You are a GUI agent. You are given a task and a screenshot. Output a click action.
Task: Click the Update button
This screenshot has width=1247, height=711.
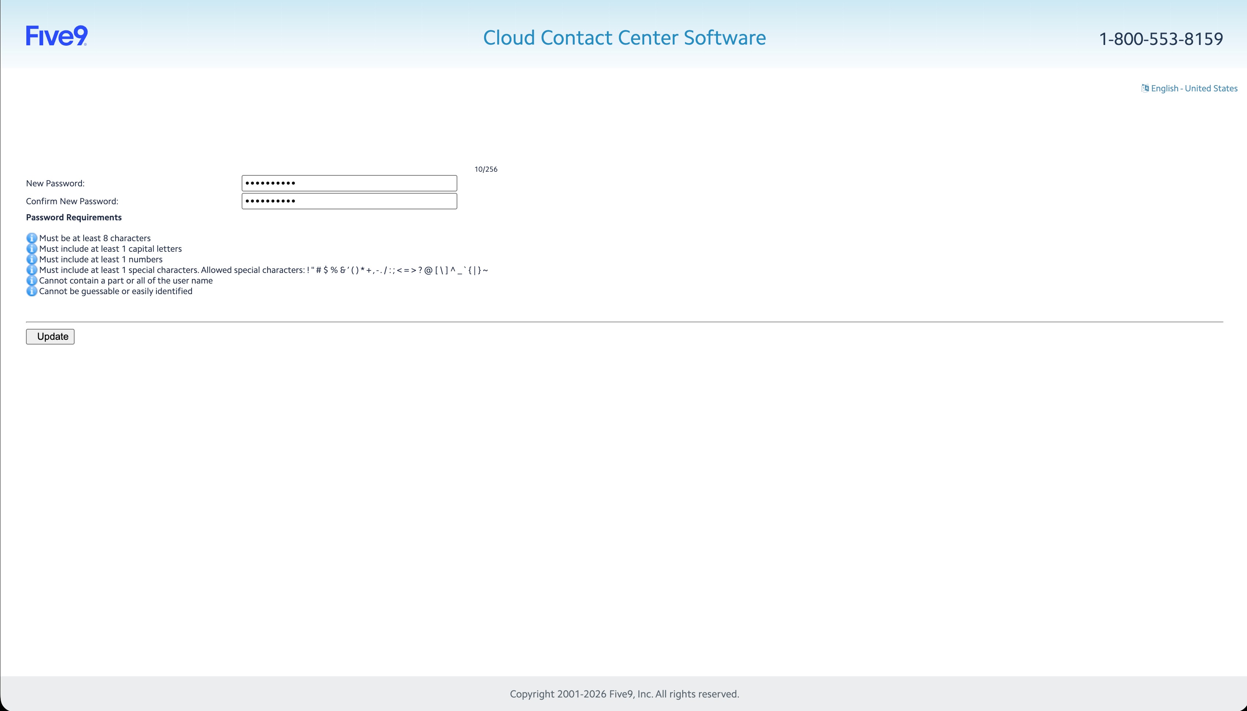(x=50, y=337)
